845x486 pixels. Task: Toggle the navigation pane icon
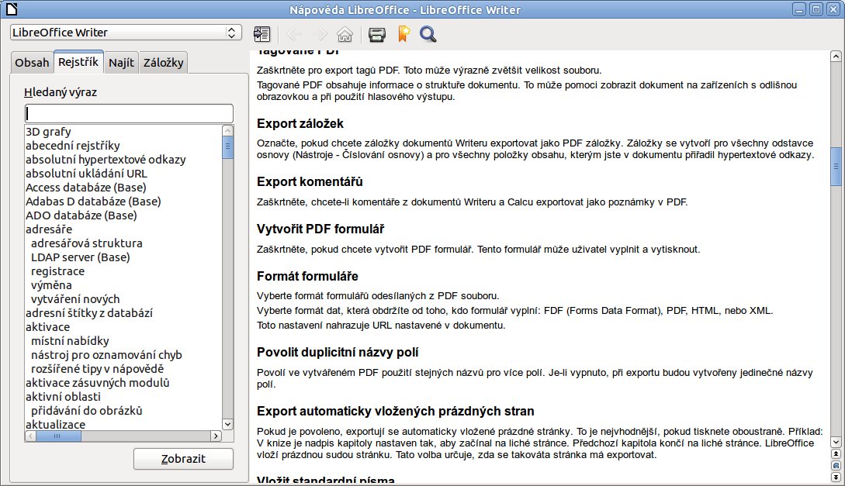pyautogui.click(x=262, y=34)
